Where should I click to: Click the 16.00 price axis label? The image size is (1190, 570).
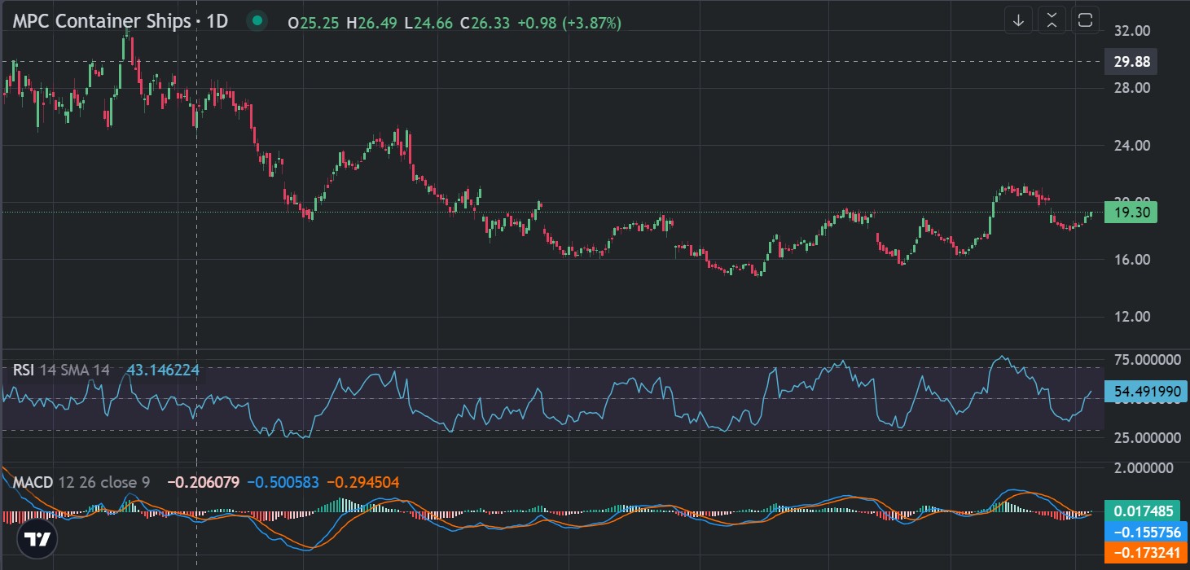click(1131, 260)
